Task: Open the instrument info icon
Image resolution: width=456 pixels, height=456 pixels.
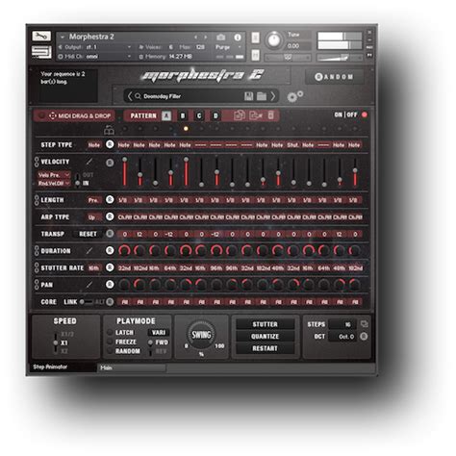Action: (x=238, y=38)
